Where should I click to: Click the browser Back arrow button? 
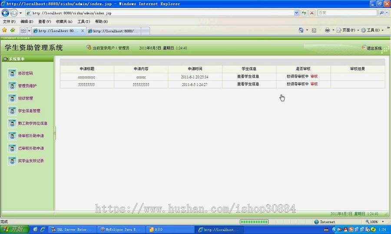tap(5, 13)
